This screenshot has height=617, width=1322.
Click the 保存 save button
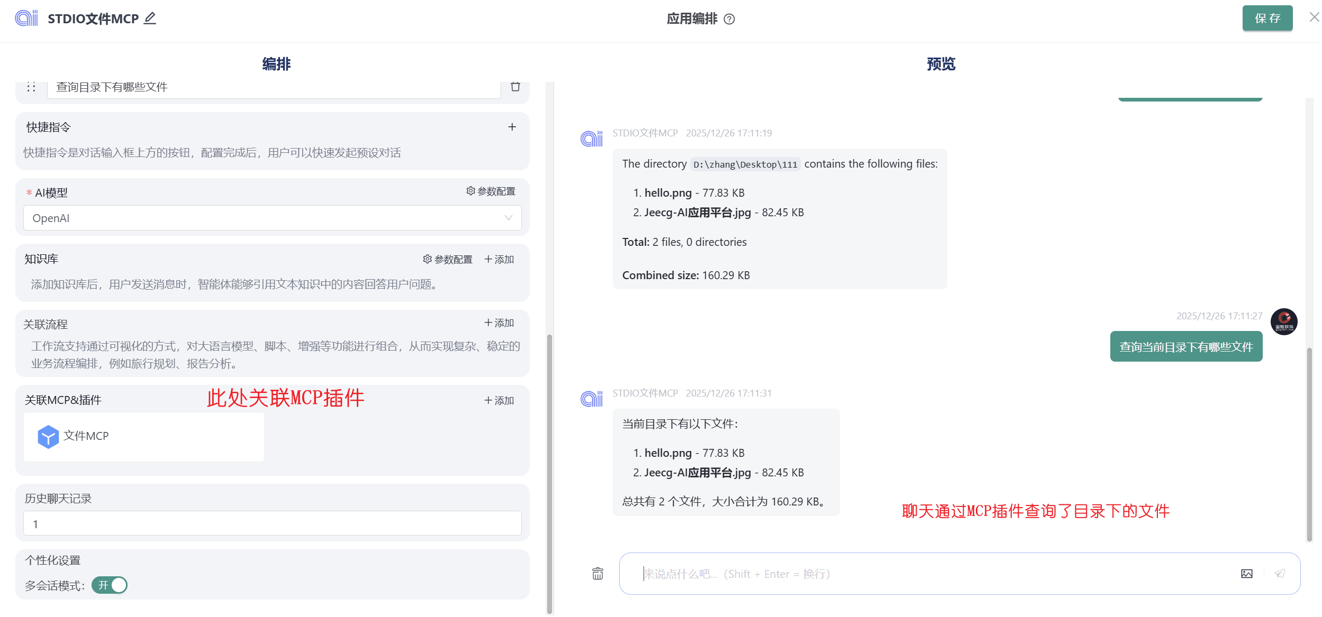(1267, 19)
